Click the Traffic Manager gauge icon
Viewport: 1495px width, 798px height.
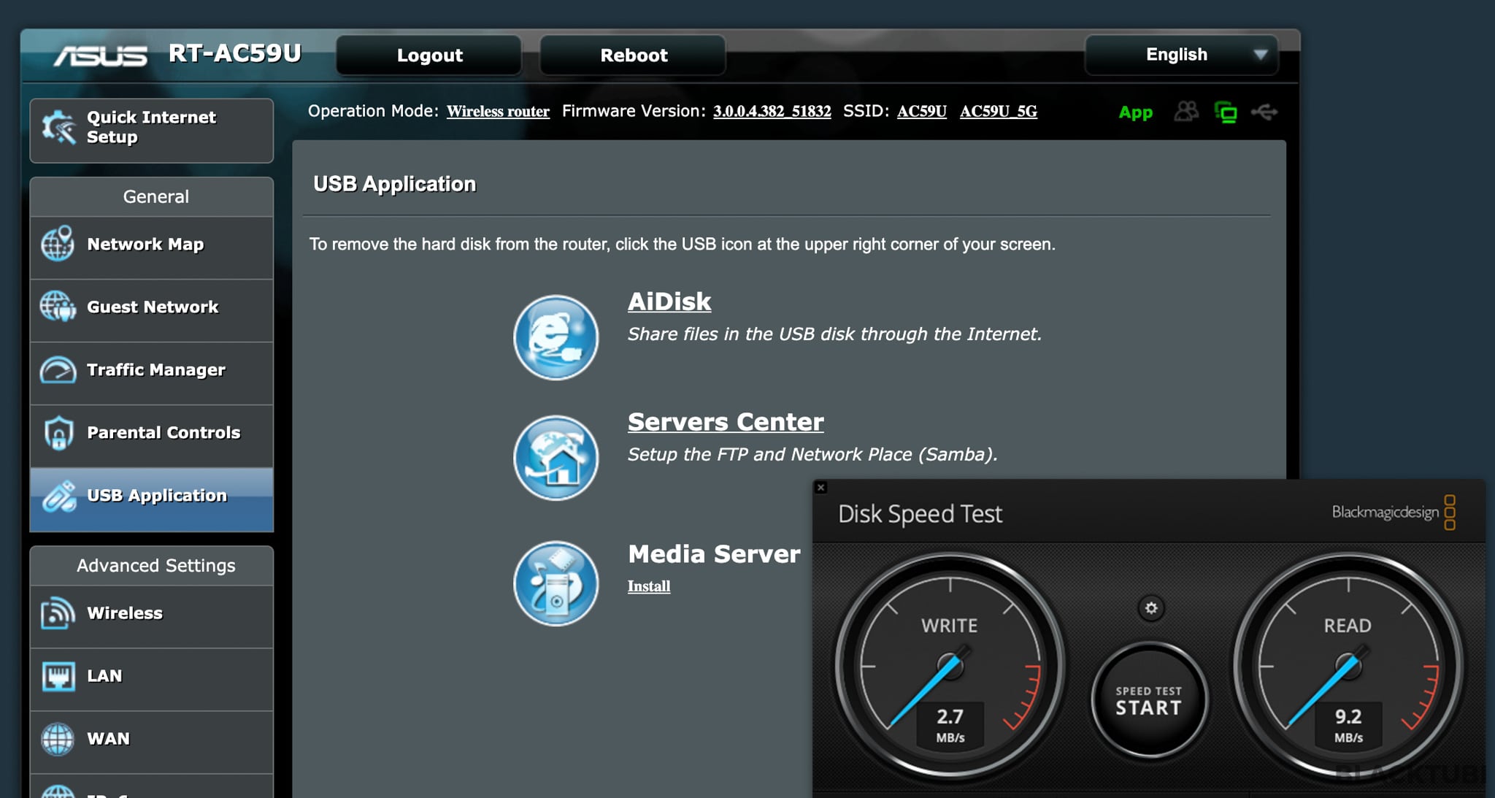[x=58, y=370]
